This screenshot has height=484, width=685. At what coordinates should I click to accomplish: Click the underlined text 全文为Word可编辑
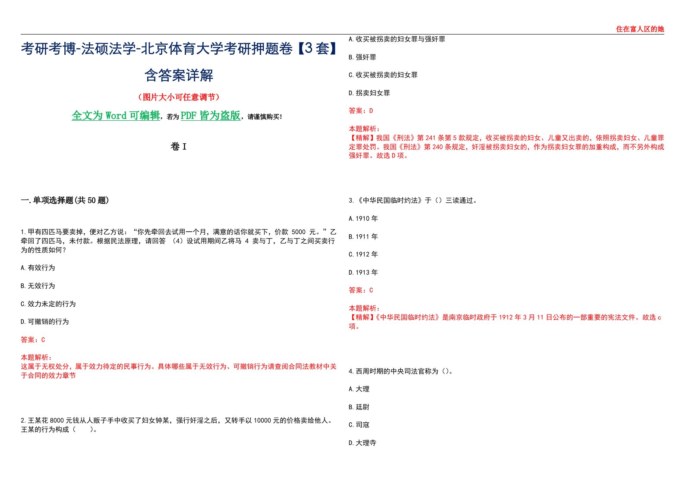pos(116,116)
